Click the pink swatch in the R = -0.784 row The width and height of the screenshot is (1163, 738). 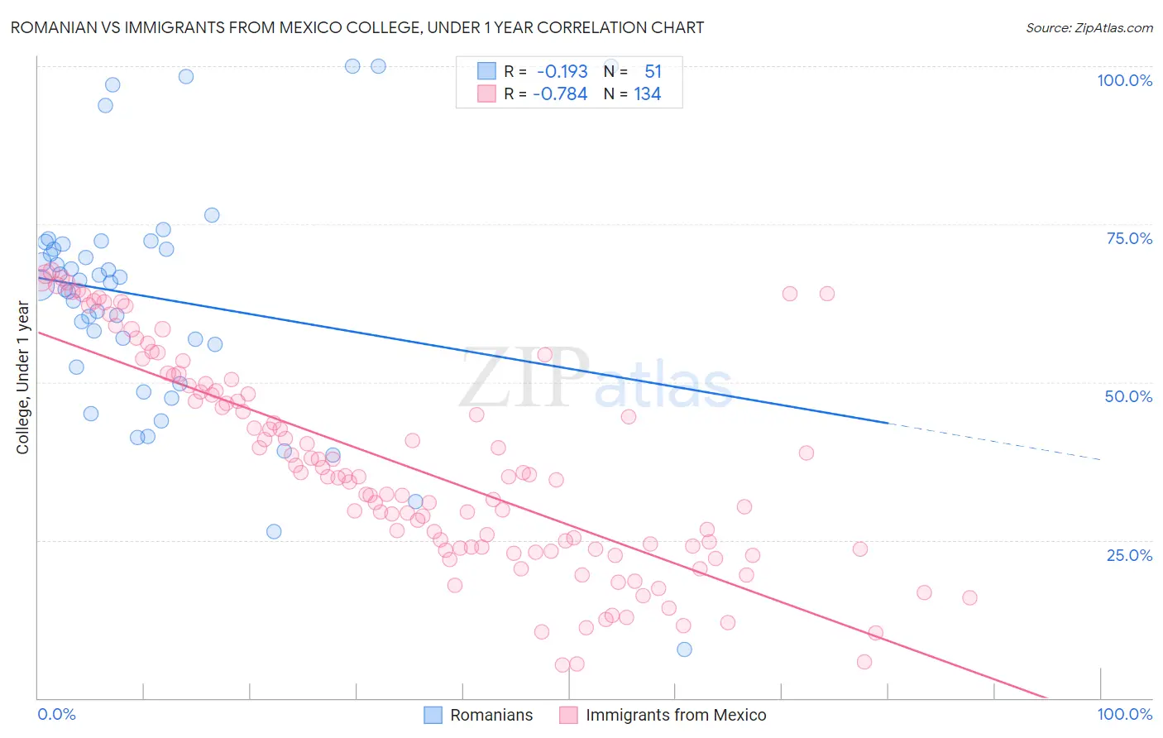click(486, 93)
